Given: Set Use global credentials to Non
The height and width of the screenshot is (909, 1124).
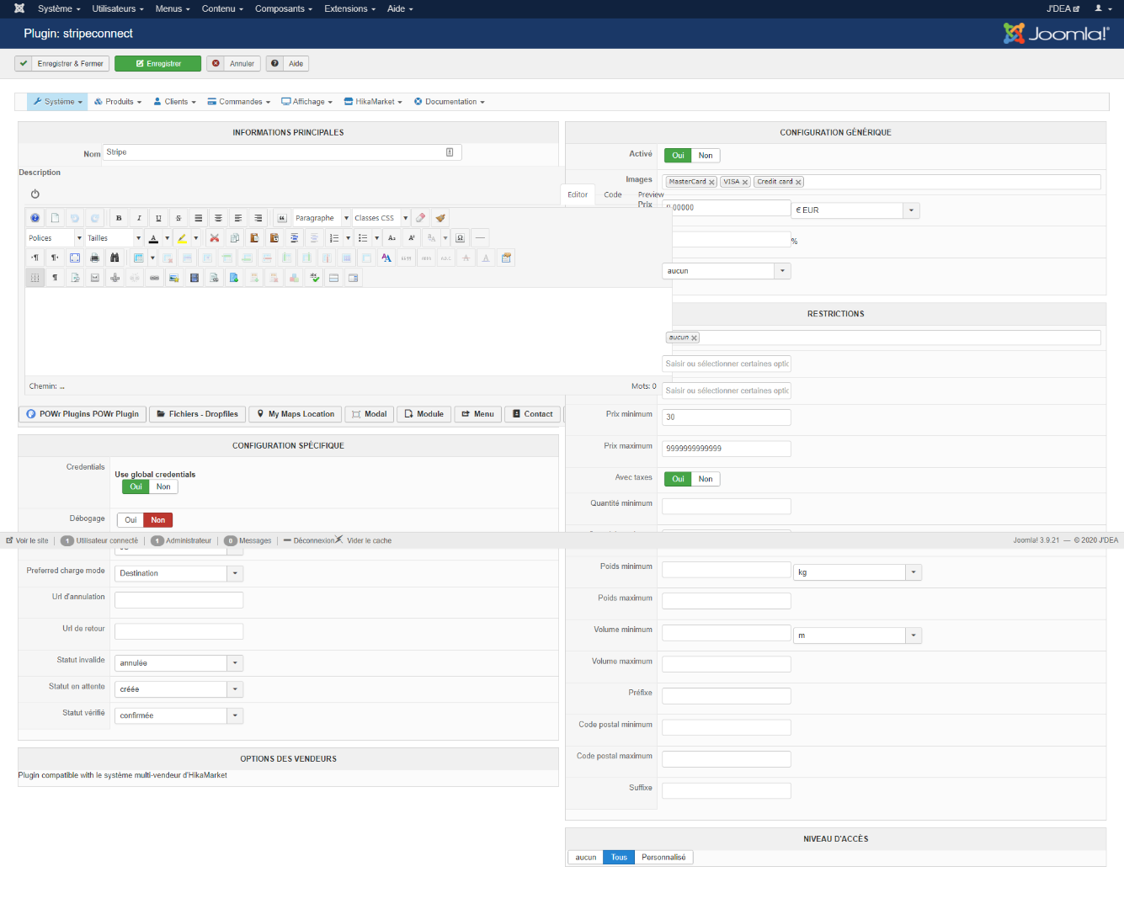Looking at the screenshot, I should (x=163, y=486).
